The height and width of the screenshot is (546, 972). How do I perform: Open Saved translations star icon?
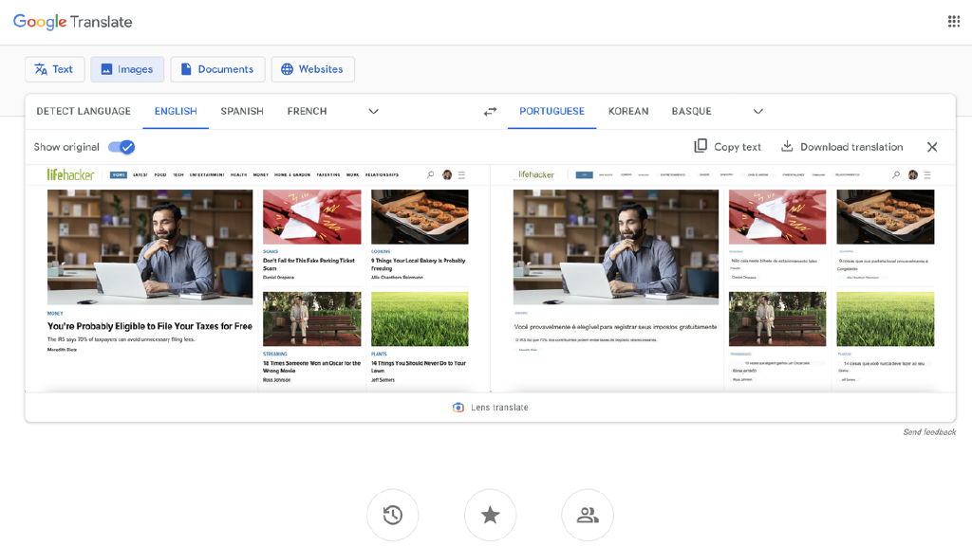(x=490, y=515)
